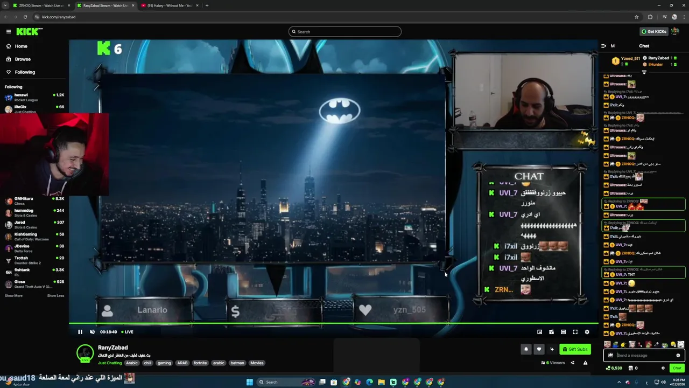
Task: Pause the stream video
Action: click(80, 332)
